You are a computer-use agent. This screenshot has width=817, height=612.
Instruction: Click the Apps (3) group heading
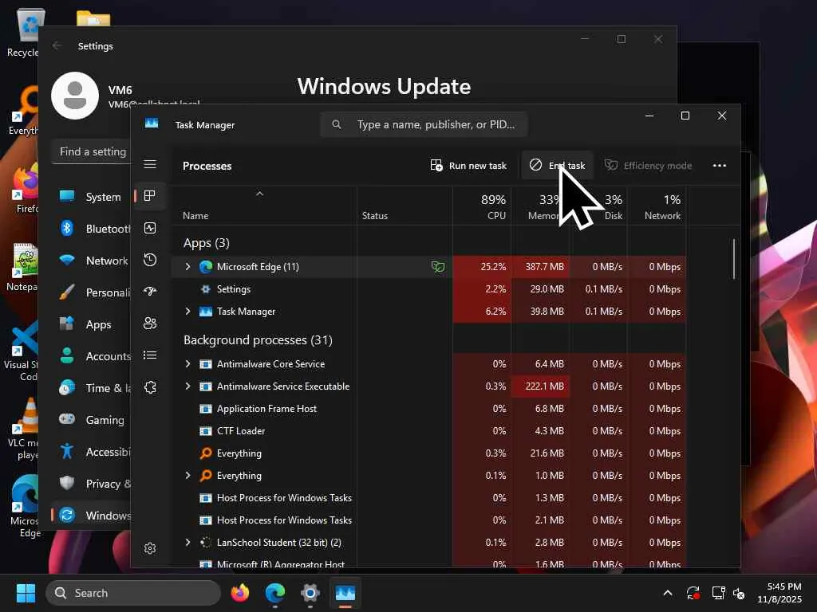(207, 243)
